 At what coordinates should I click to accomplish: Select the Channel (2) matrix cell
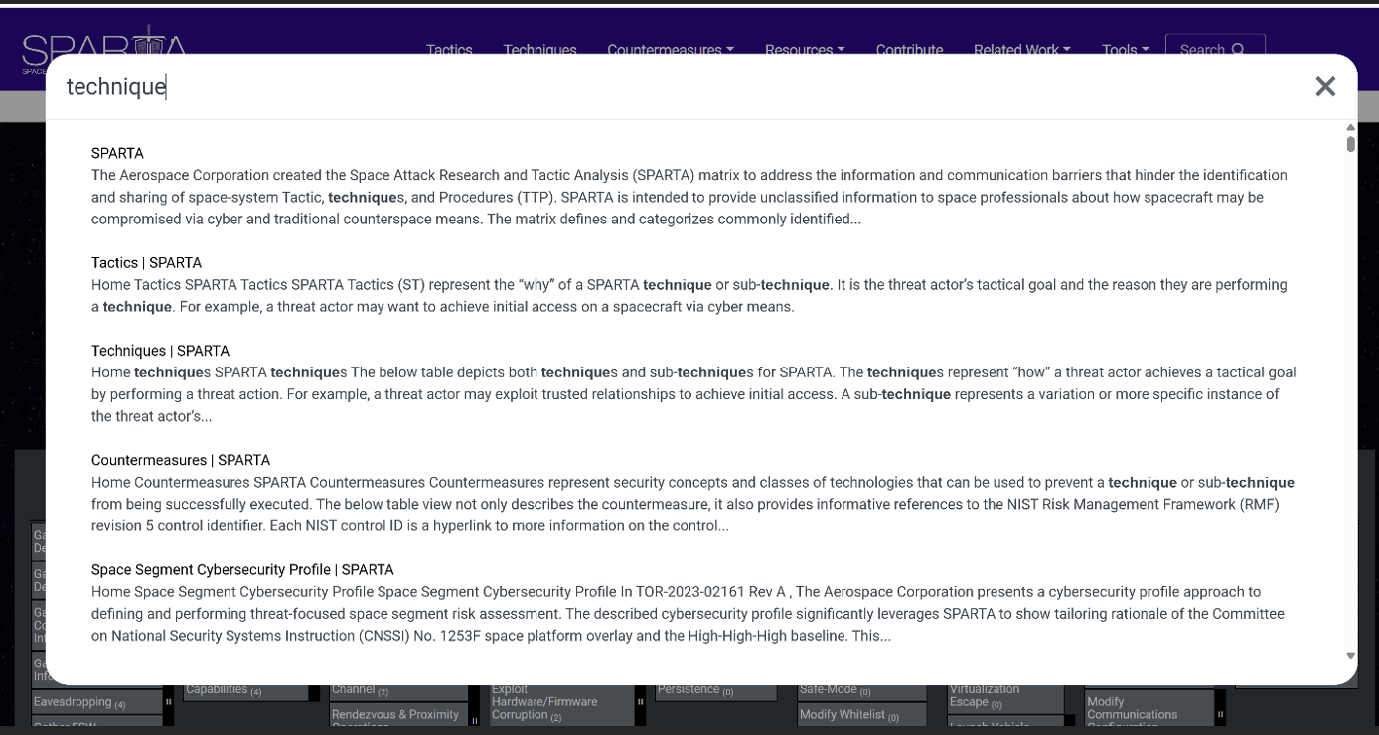(x=397, y=691)
